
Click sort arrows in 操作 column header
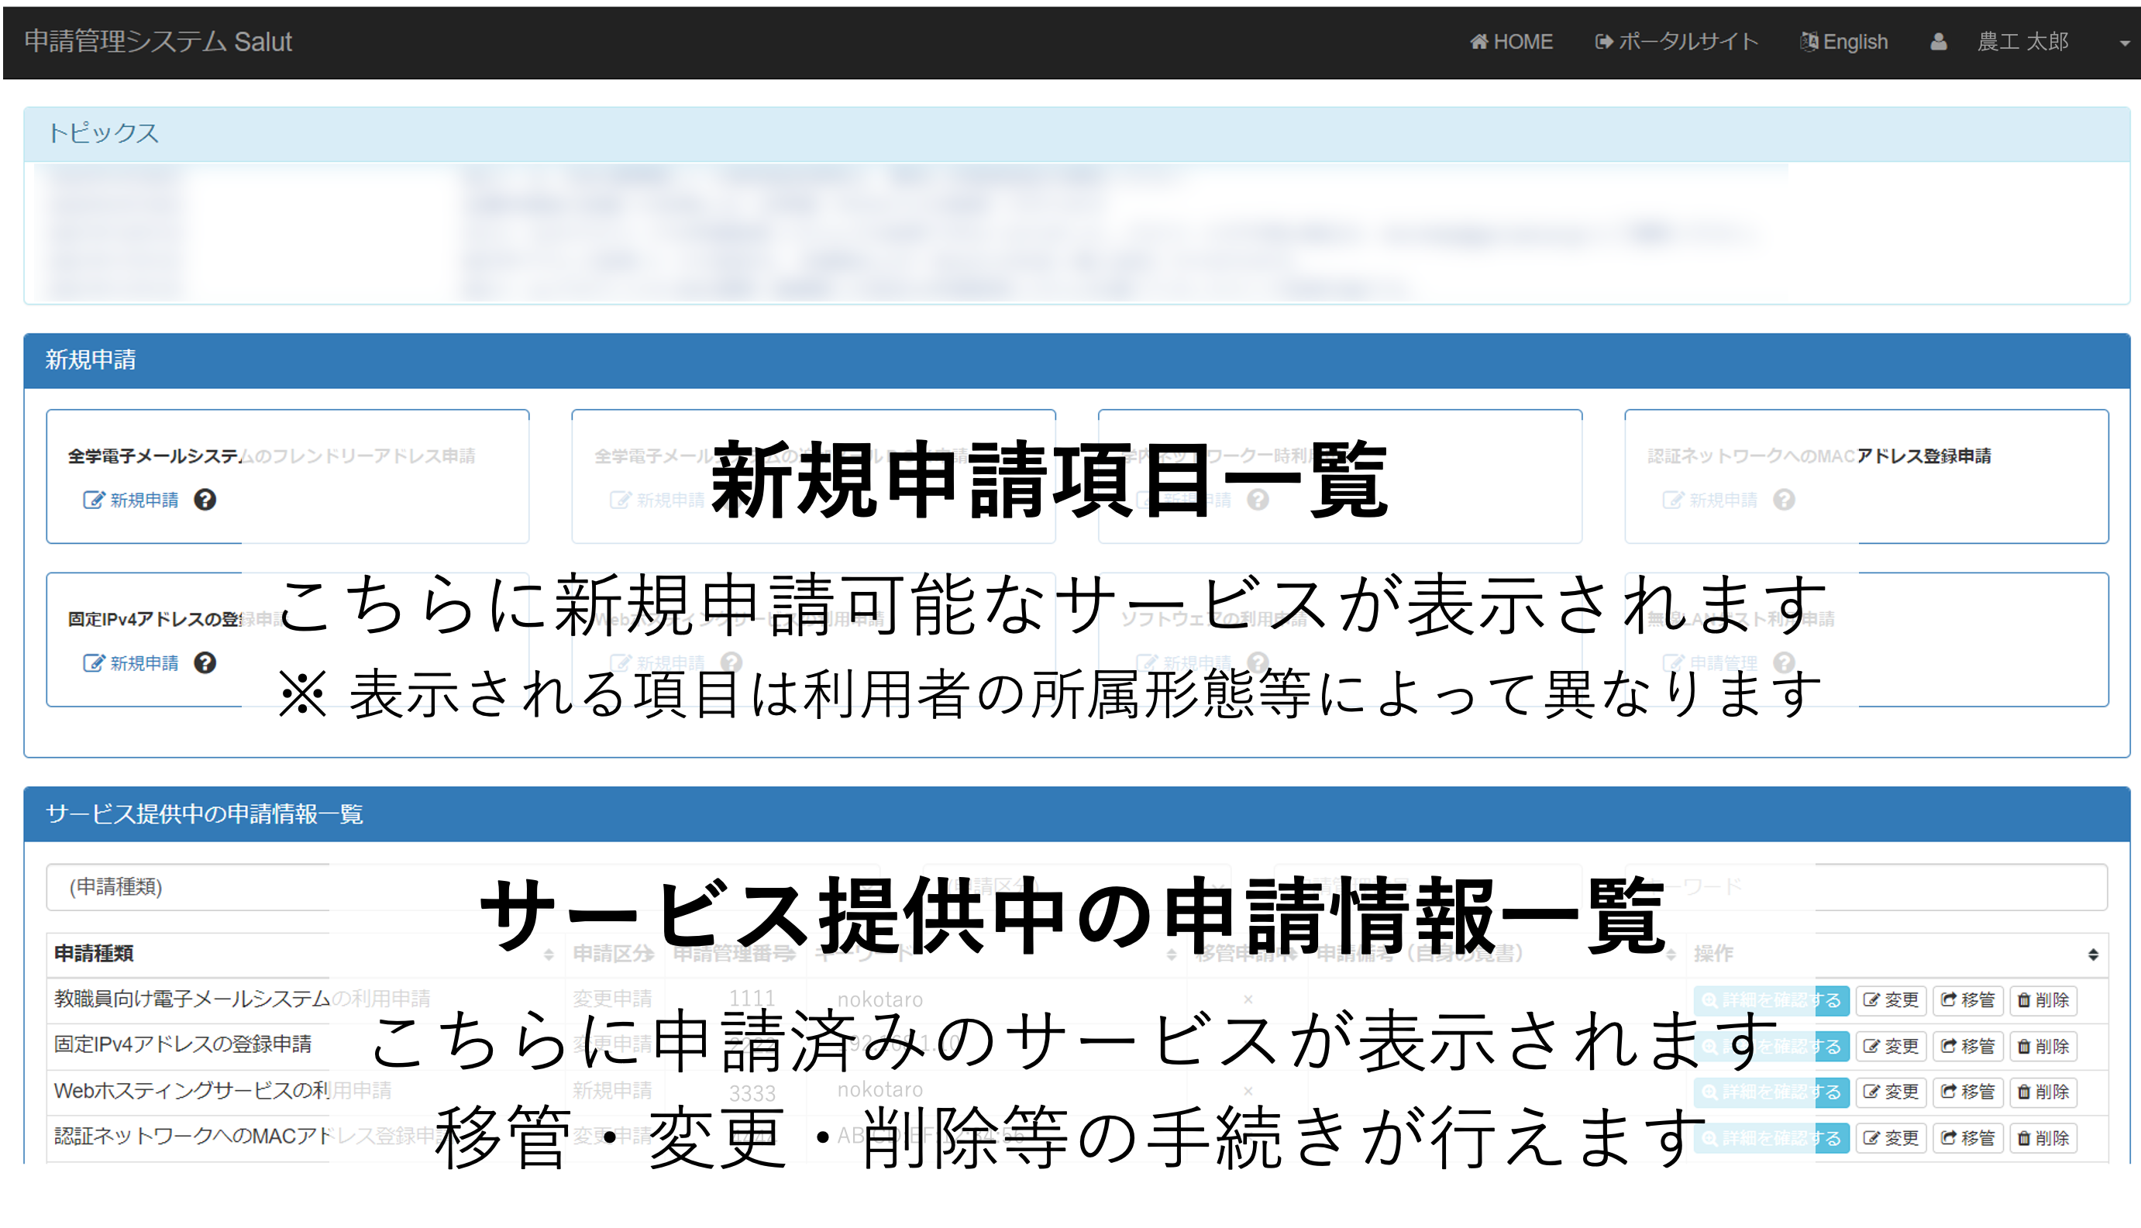pos(2093,954)
